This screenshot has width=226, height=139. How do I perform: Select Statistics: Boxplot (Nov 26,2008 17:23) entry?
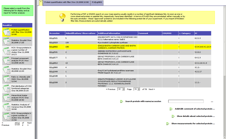[17, 41]
